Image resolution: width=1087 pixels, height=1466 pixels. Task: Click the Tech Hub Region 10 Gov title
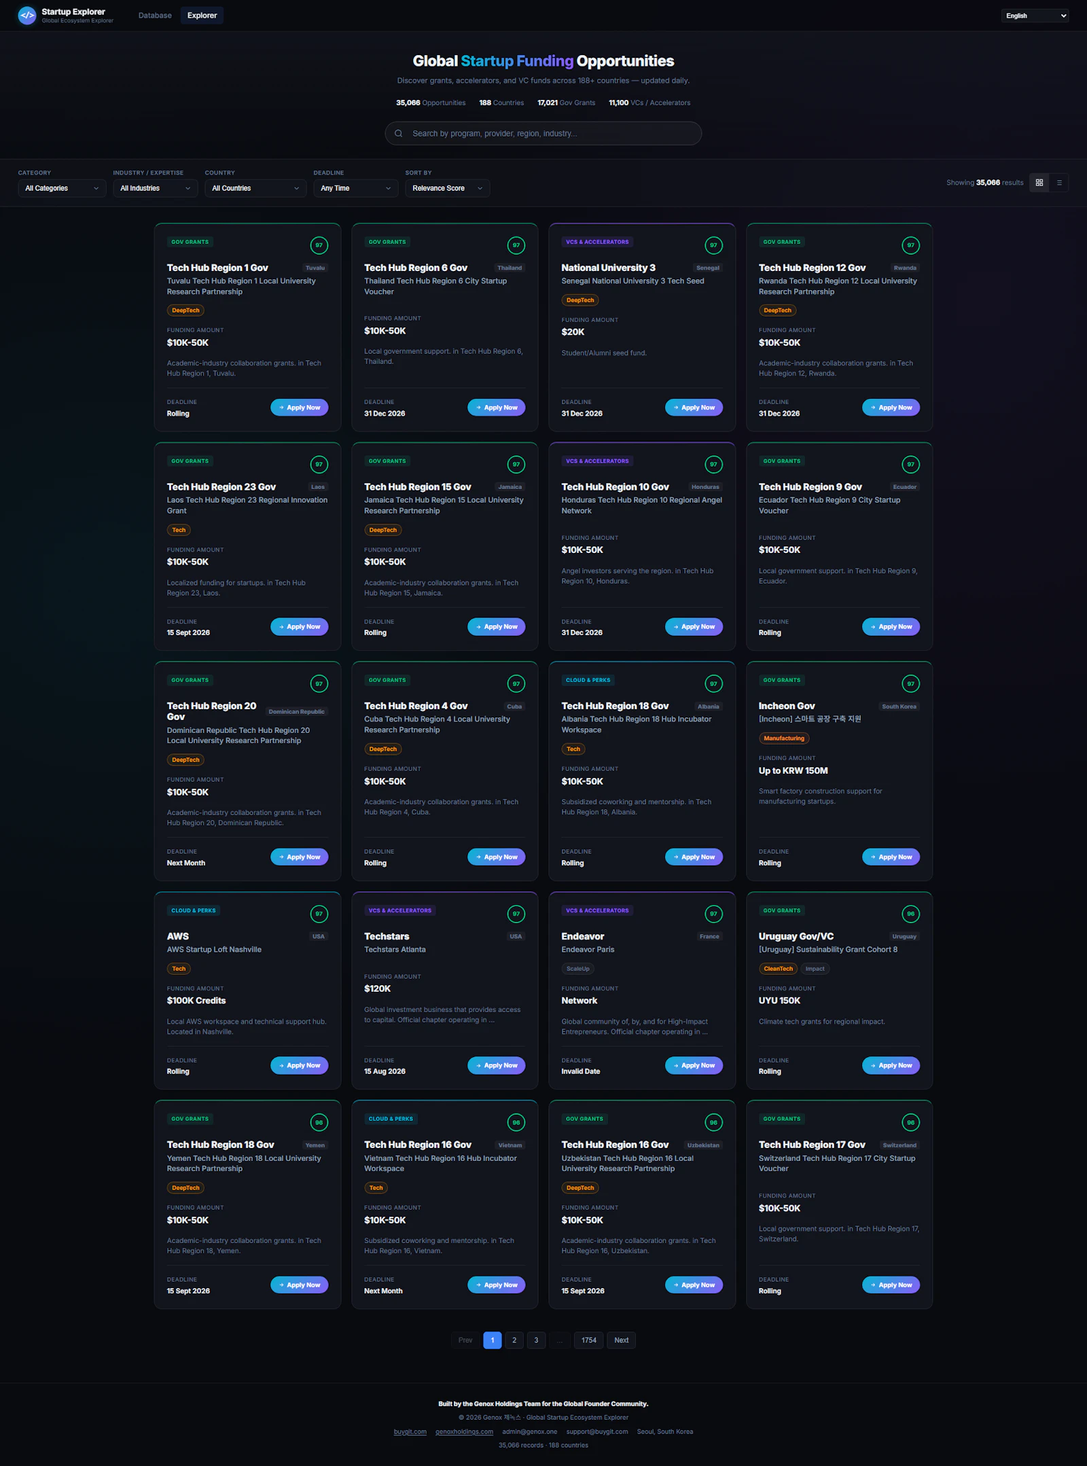pyautogui.click(x=615, y=487)
